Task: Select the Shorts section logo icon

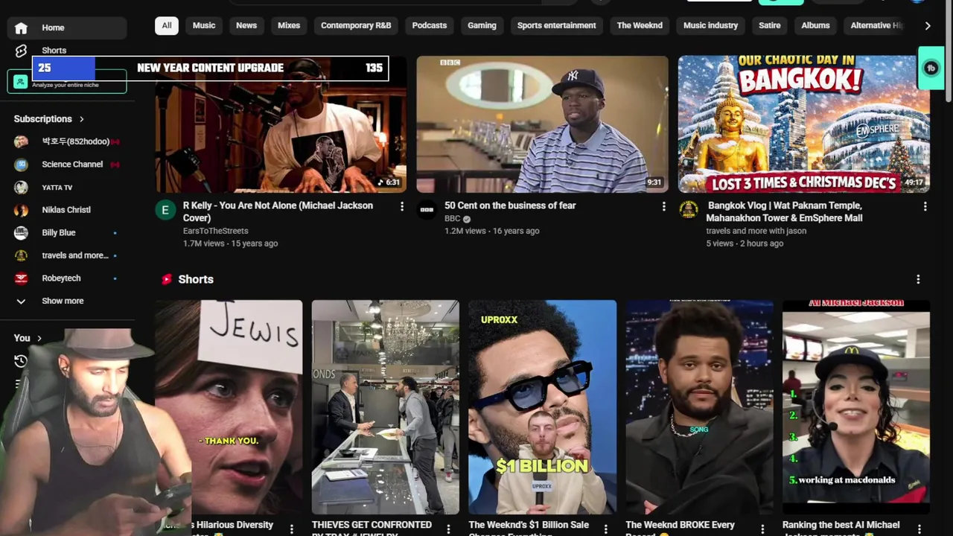Action: (x=167, y=279)
